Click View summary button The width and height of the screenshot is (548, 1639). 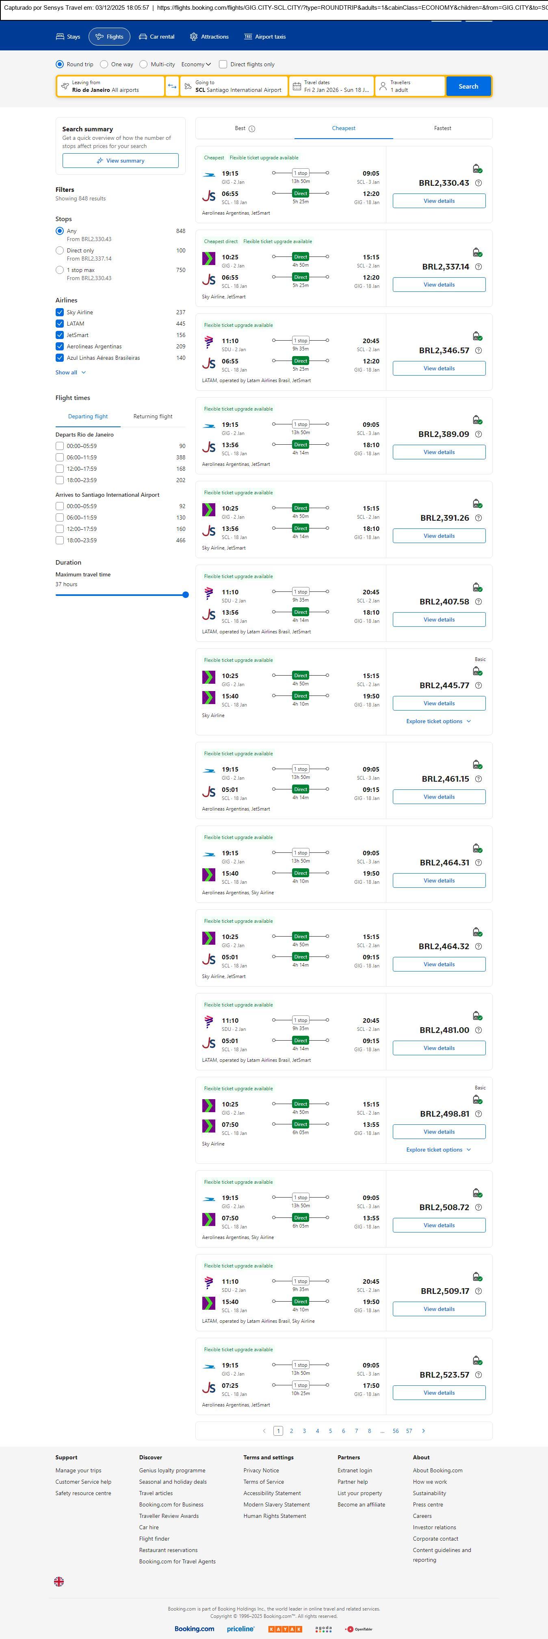(120, 161)
